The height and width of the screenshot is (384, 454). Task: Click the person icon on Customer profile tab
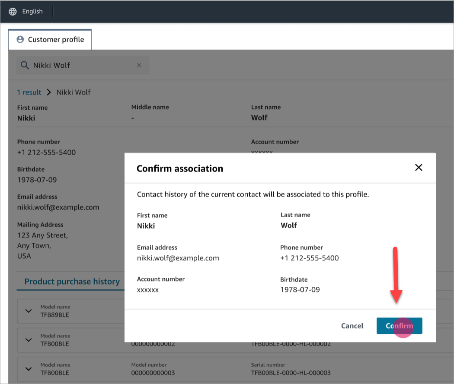click(x=20, y=40)
